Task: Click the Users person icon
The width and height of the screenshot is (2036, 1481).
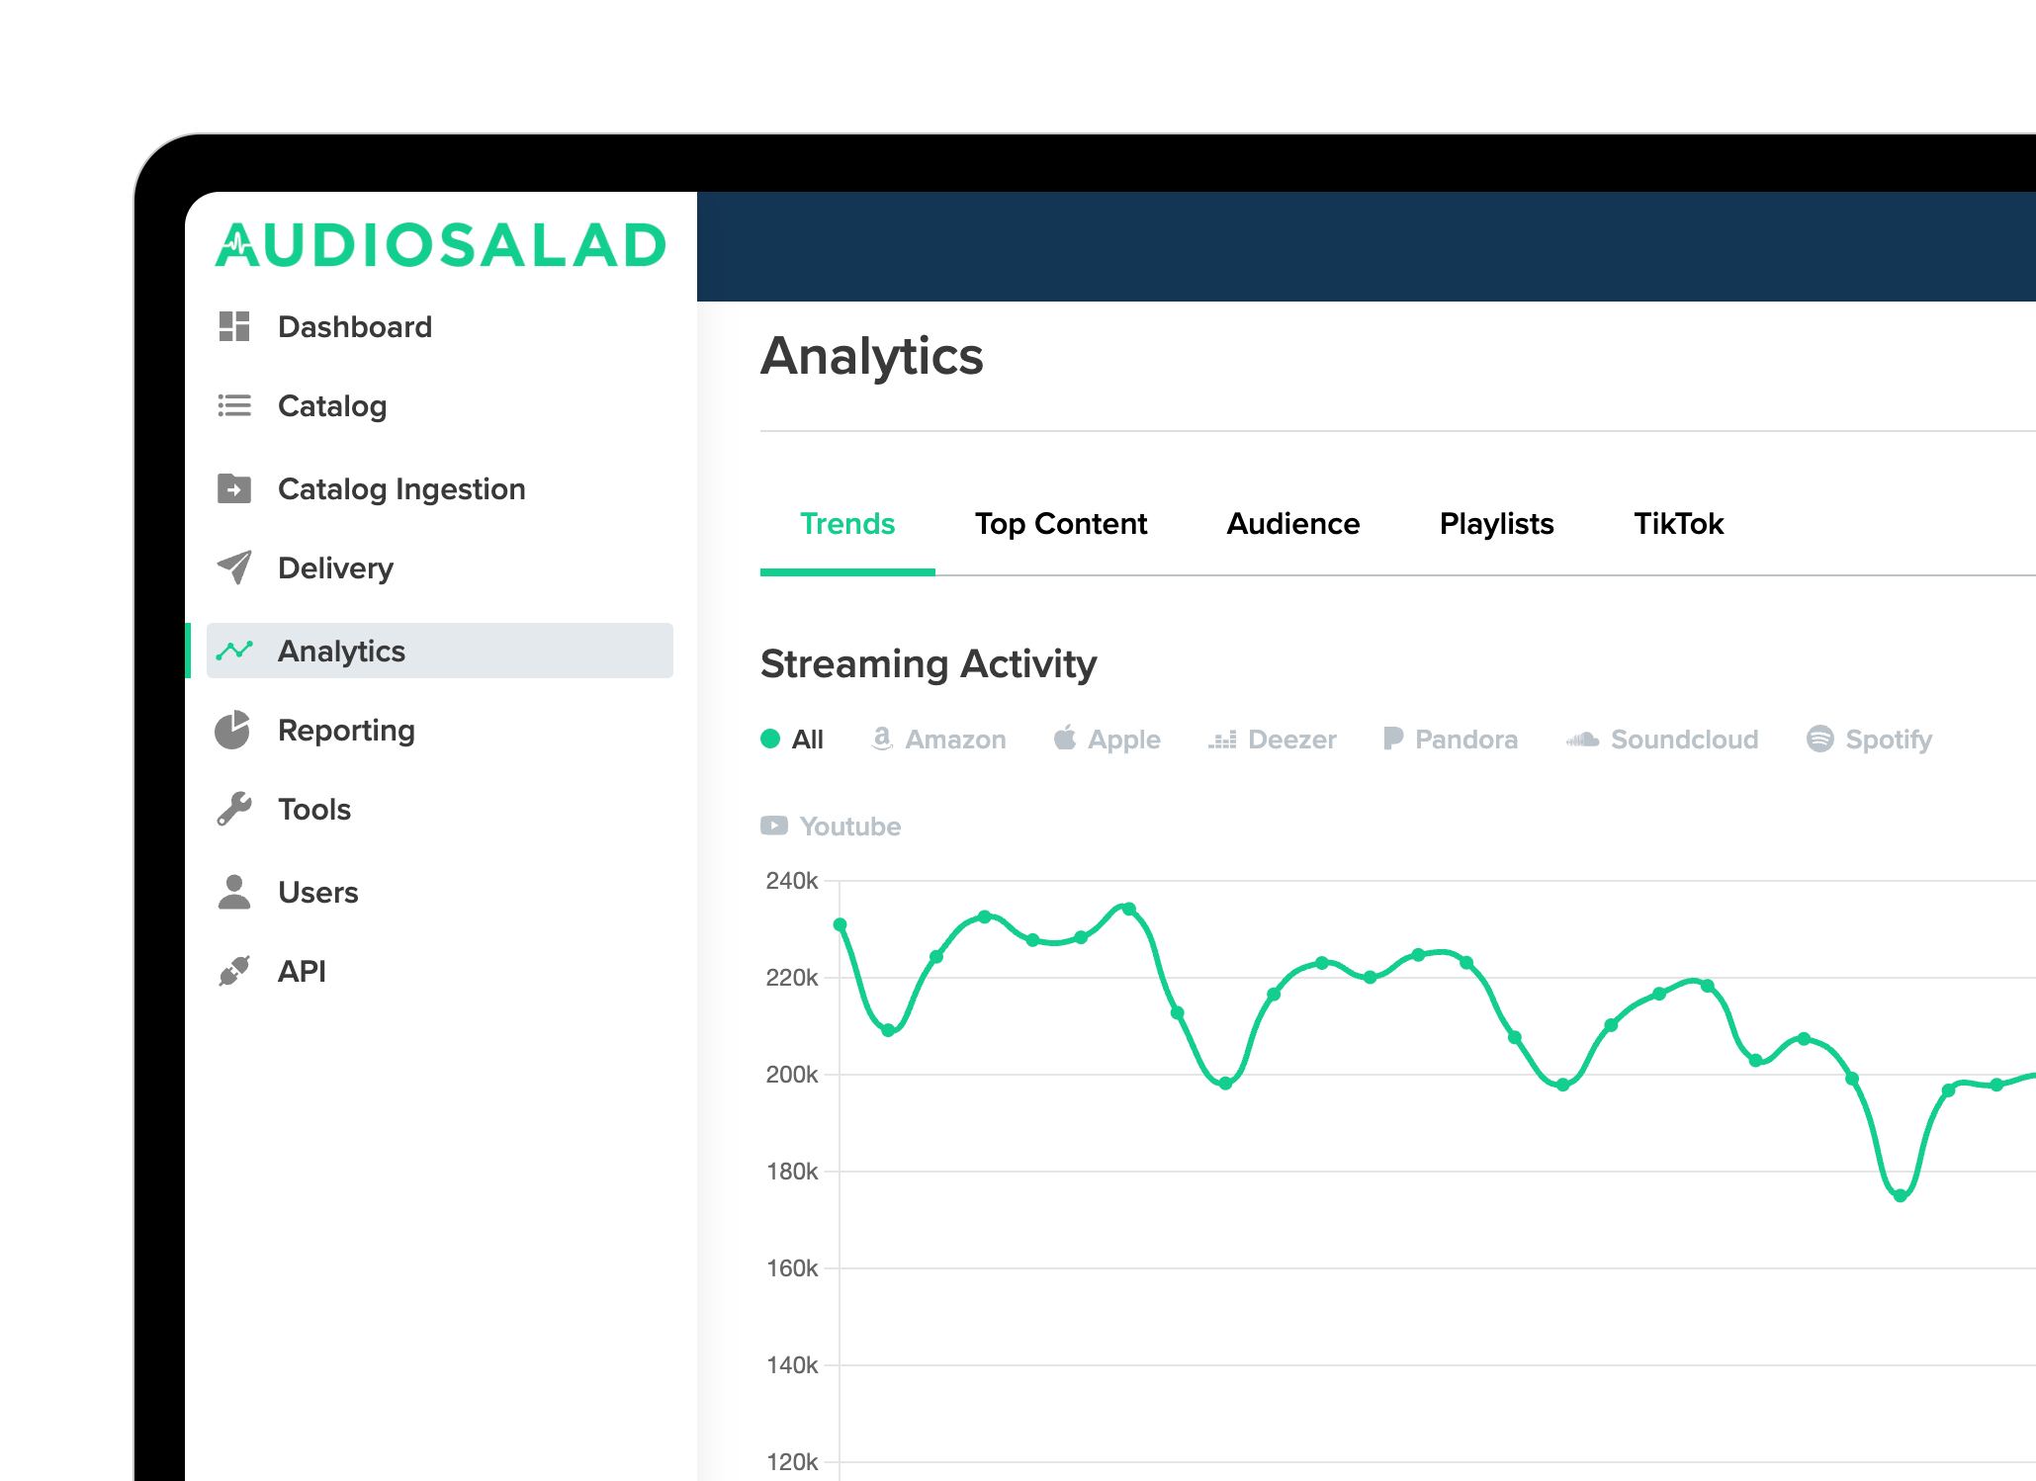Action: tap(234, 892)
